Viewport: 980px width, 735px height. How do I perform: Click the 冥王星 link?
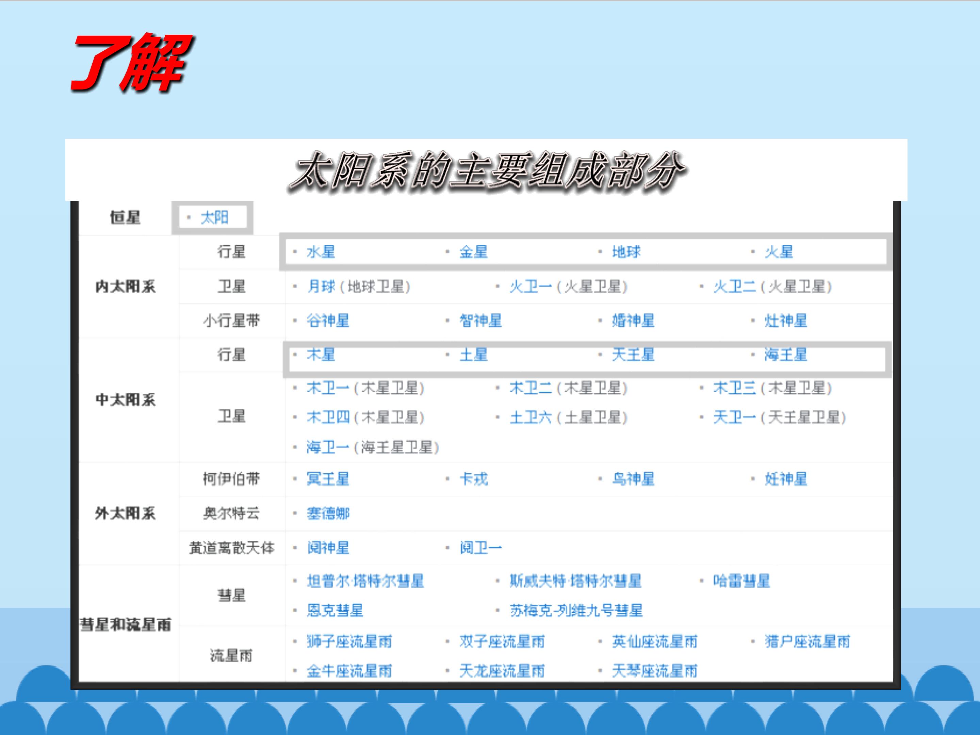[x=328, y=479]
